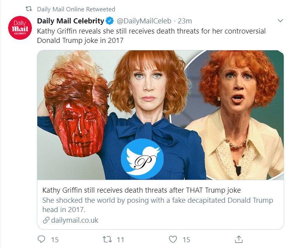Open the share tweet icon
The height and width of the screenshot is (248, 288).
239,239
